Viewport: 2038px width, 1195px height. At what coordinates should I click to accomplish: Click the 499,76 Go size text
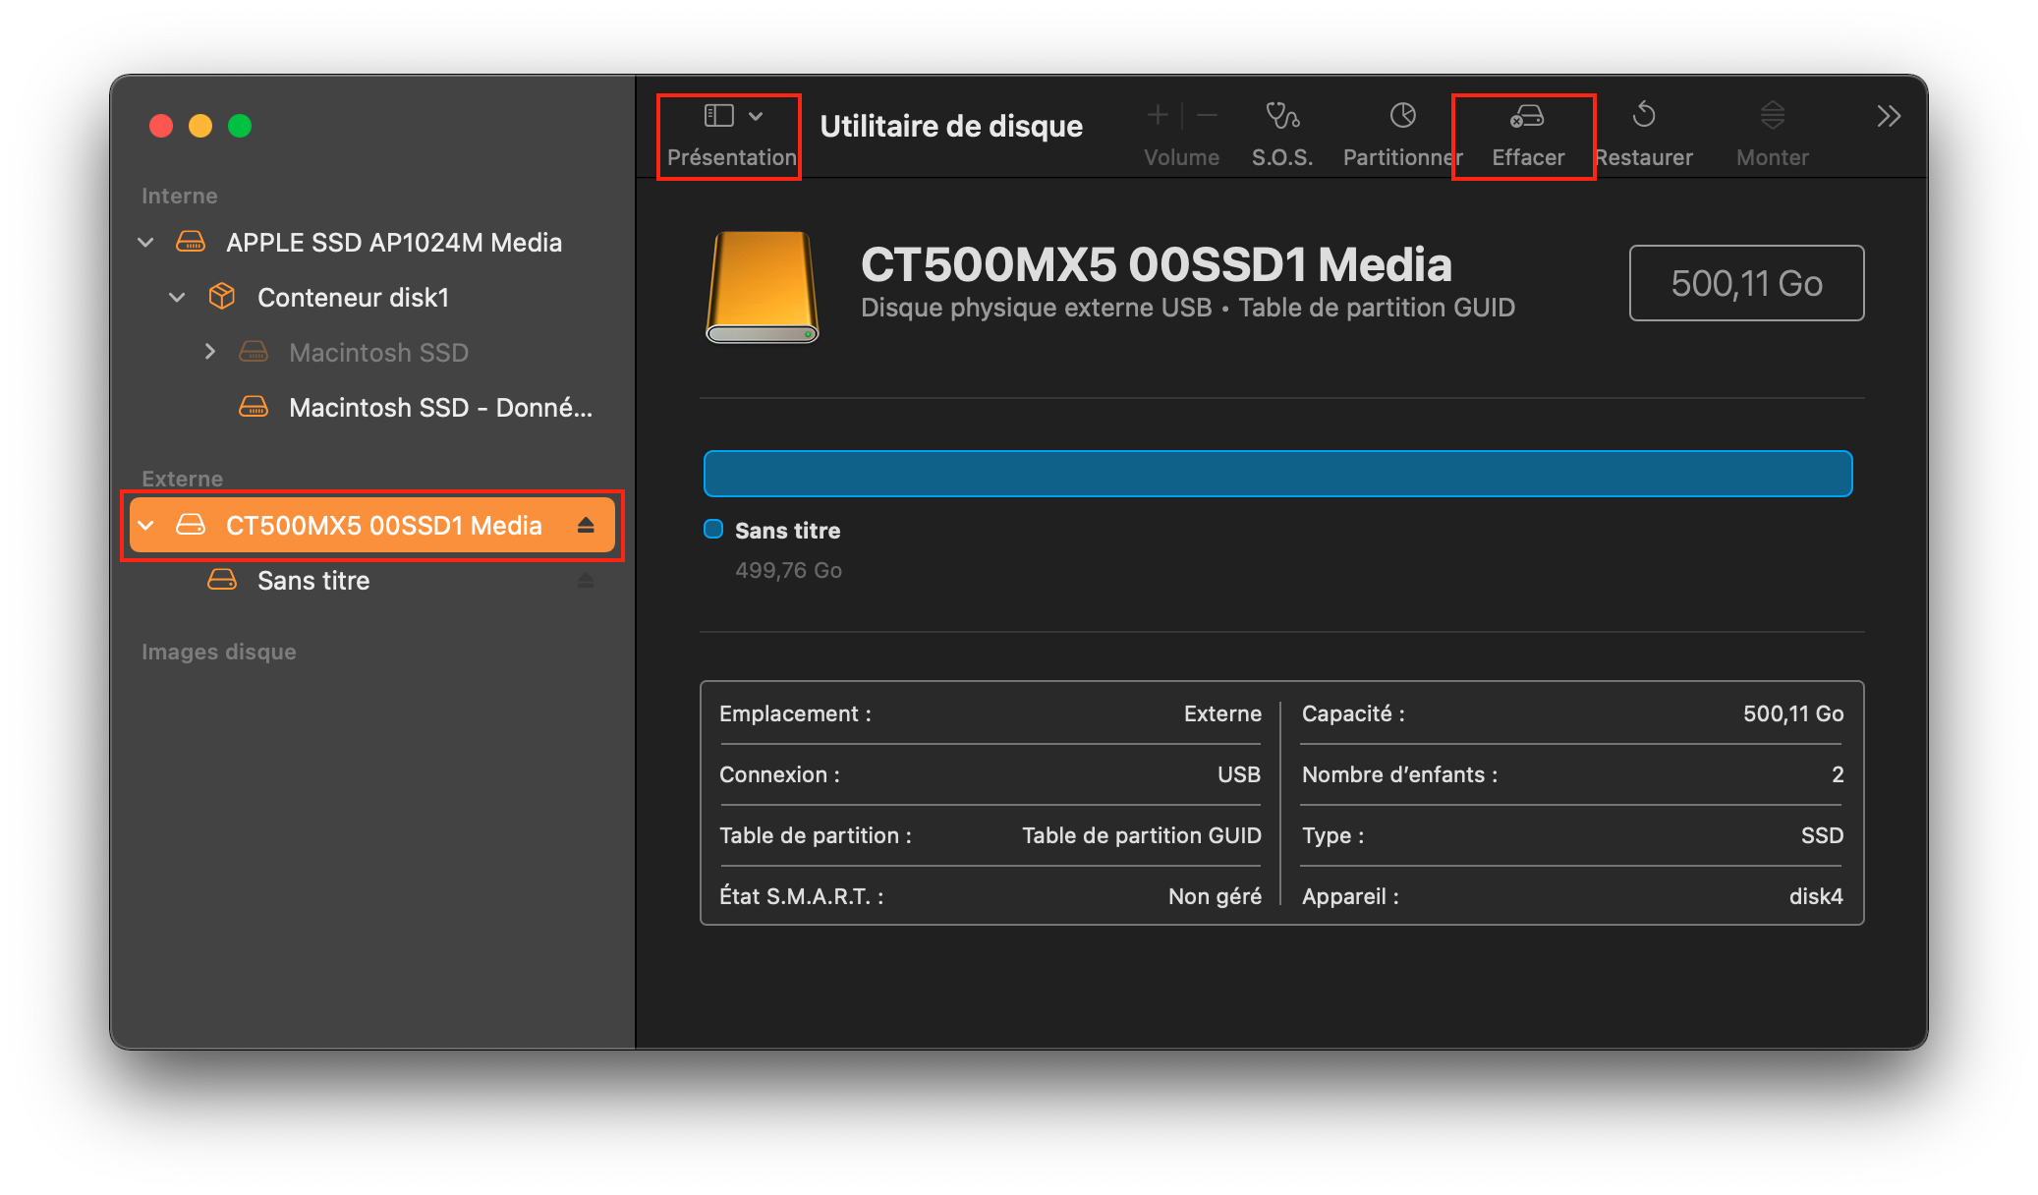pyautogui.click(x=788, y=570)
